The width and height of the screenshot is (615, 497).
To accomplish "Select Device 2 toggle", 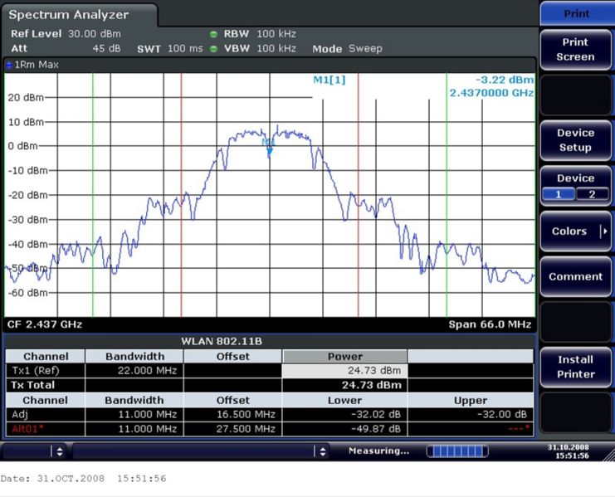I will [592, 194].
